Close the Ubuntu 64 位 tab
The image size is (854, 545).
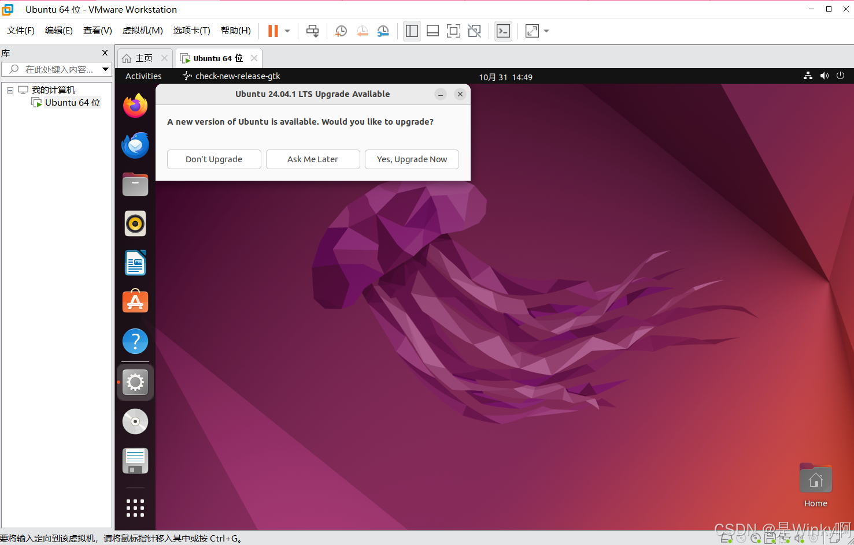(254, 58)
